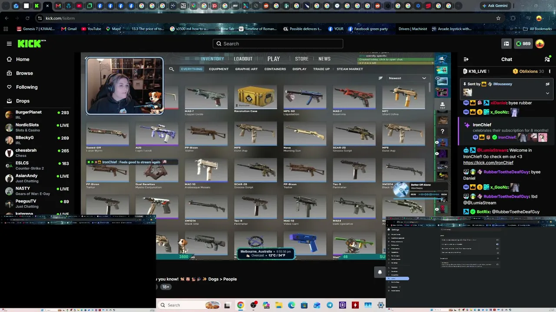Click the Kick search box
Viewport: 556px width, 312px height.
pos(278,44)
